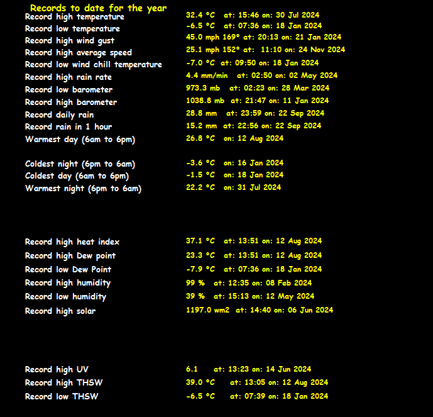
Task: Click the 'Warmest night (6pm to 6am)' label
Action: tap(83, 189)
